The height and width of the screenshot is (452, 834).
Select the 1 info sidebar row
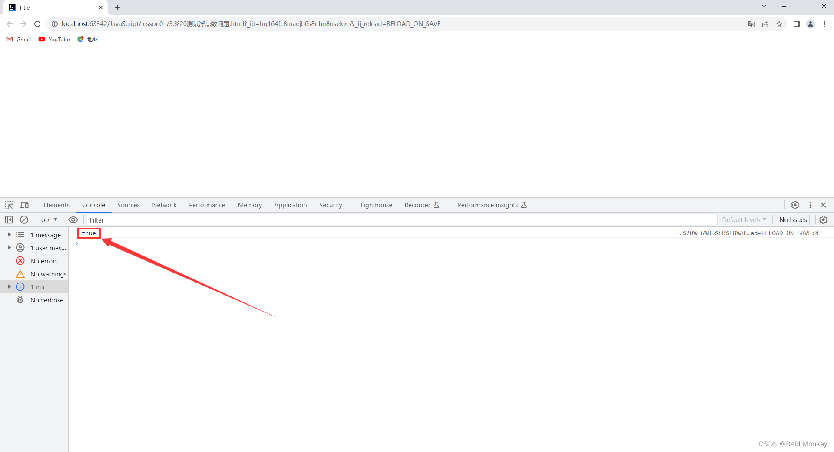click(34, 287)
